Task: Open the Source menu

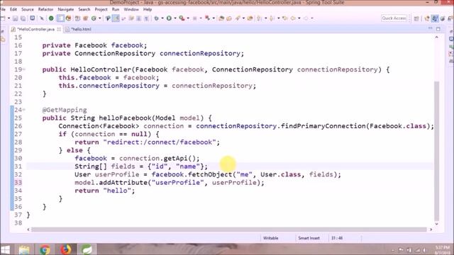Action: pos(28,9)
